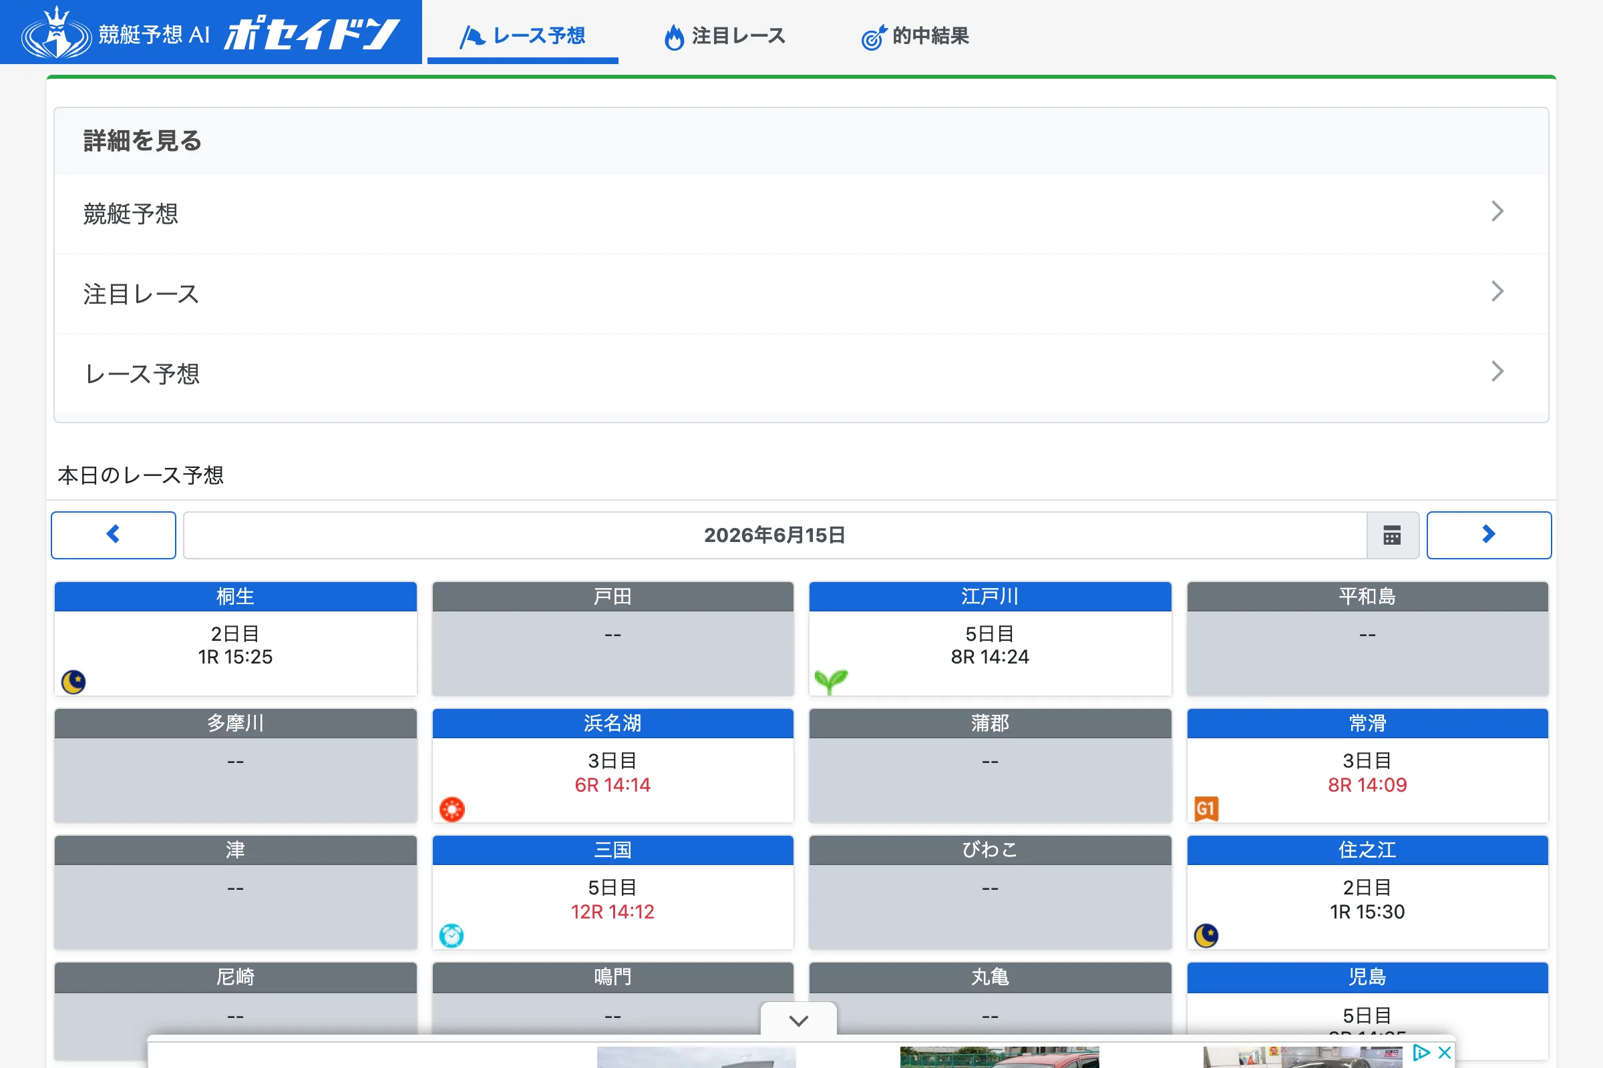1603x1068 pixels.
Task: Open the 注目レース list row
Action: click(801, 294)
